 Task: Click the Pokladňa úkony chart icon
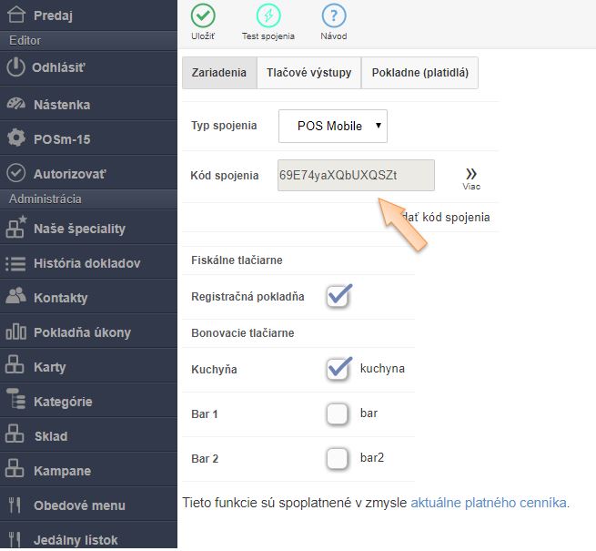[x=15, y=332]
